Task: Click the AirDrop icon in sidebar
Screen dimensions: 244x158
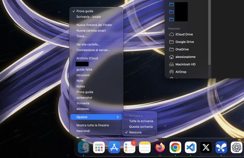Action: (x=171, y=72)
